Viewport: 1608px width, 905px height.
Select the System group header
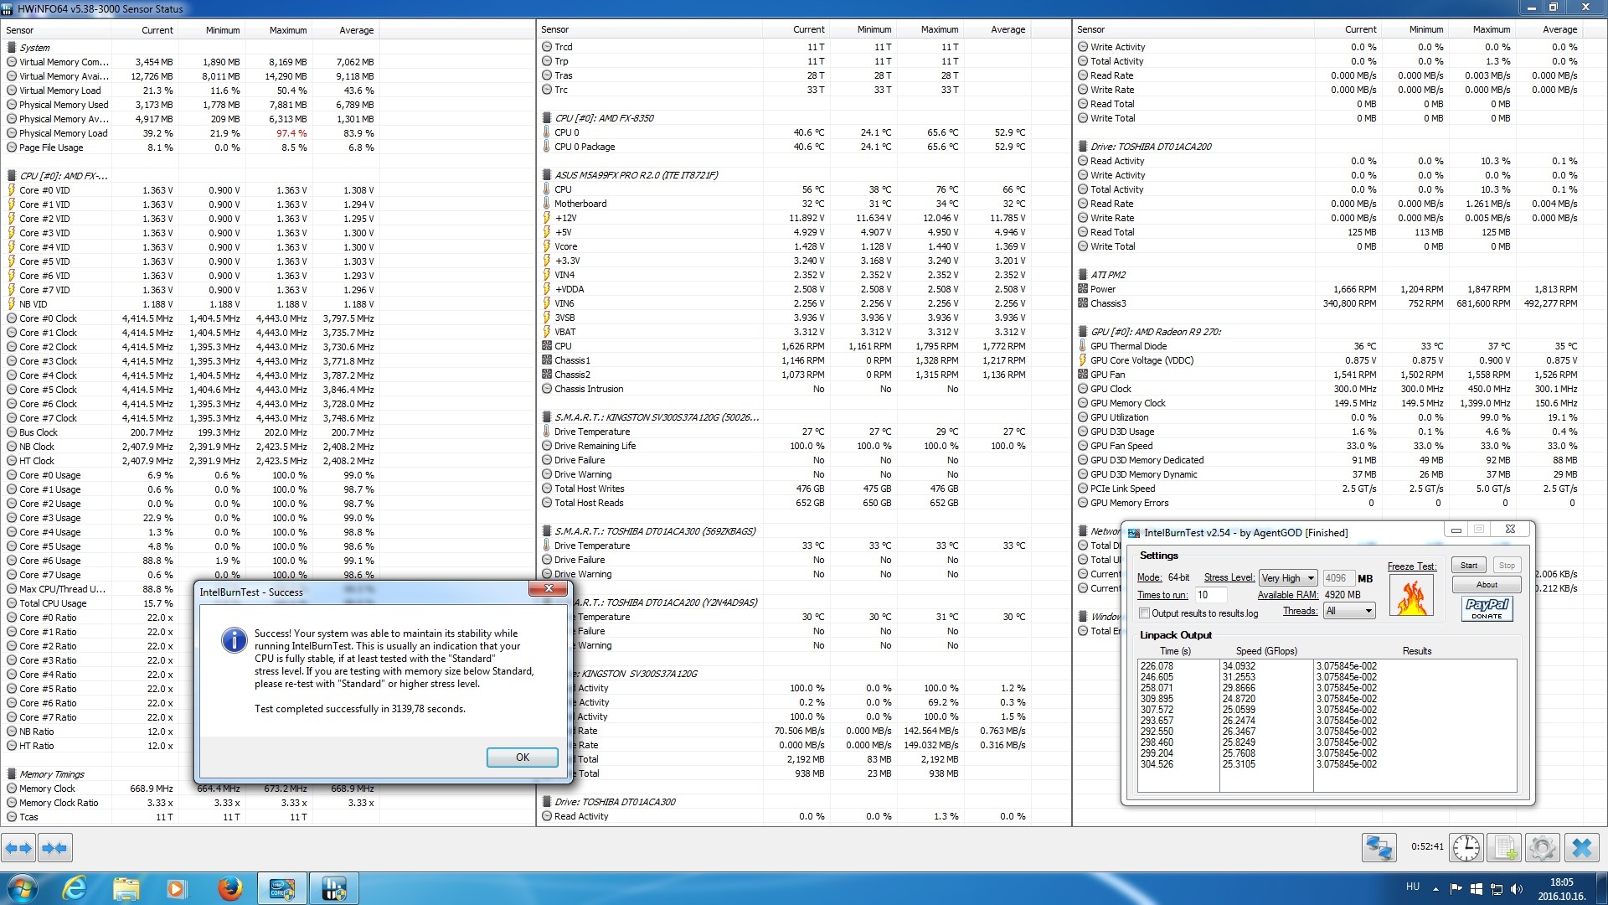[x=34, y=48]
